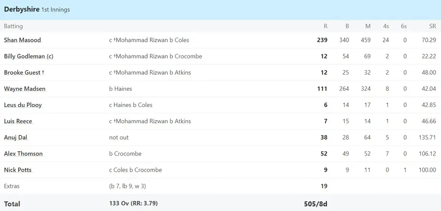Click the R runs column header

pyautogui.click(x=325, y=26)
